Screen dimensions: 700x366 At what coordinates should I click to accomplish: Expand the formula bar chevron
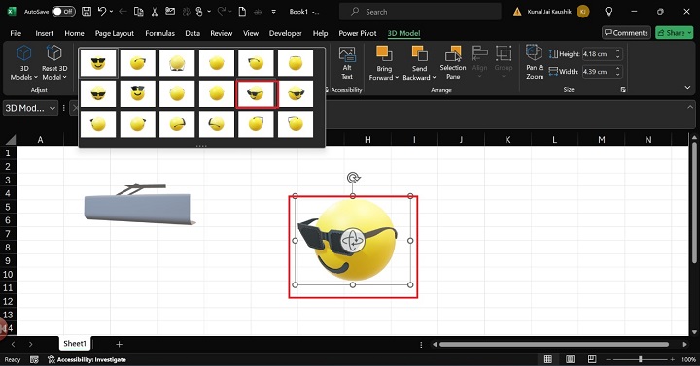pyautogui.click(x=690, y=107)
